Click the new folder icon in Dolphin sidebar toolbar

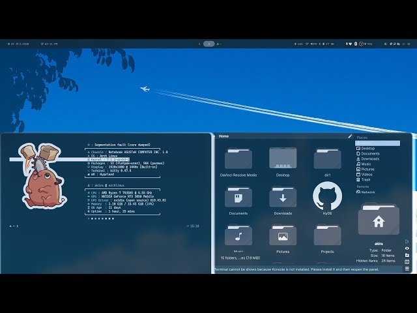pyautogui.click(x=407, y=255)
